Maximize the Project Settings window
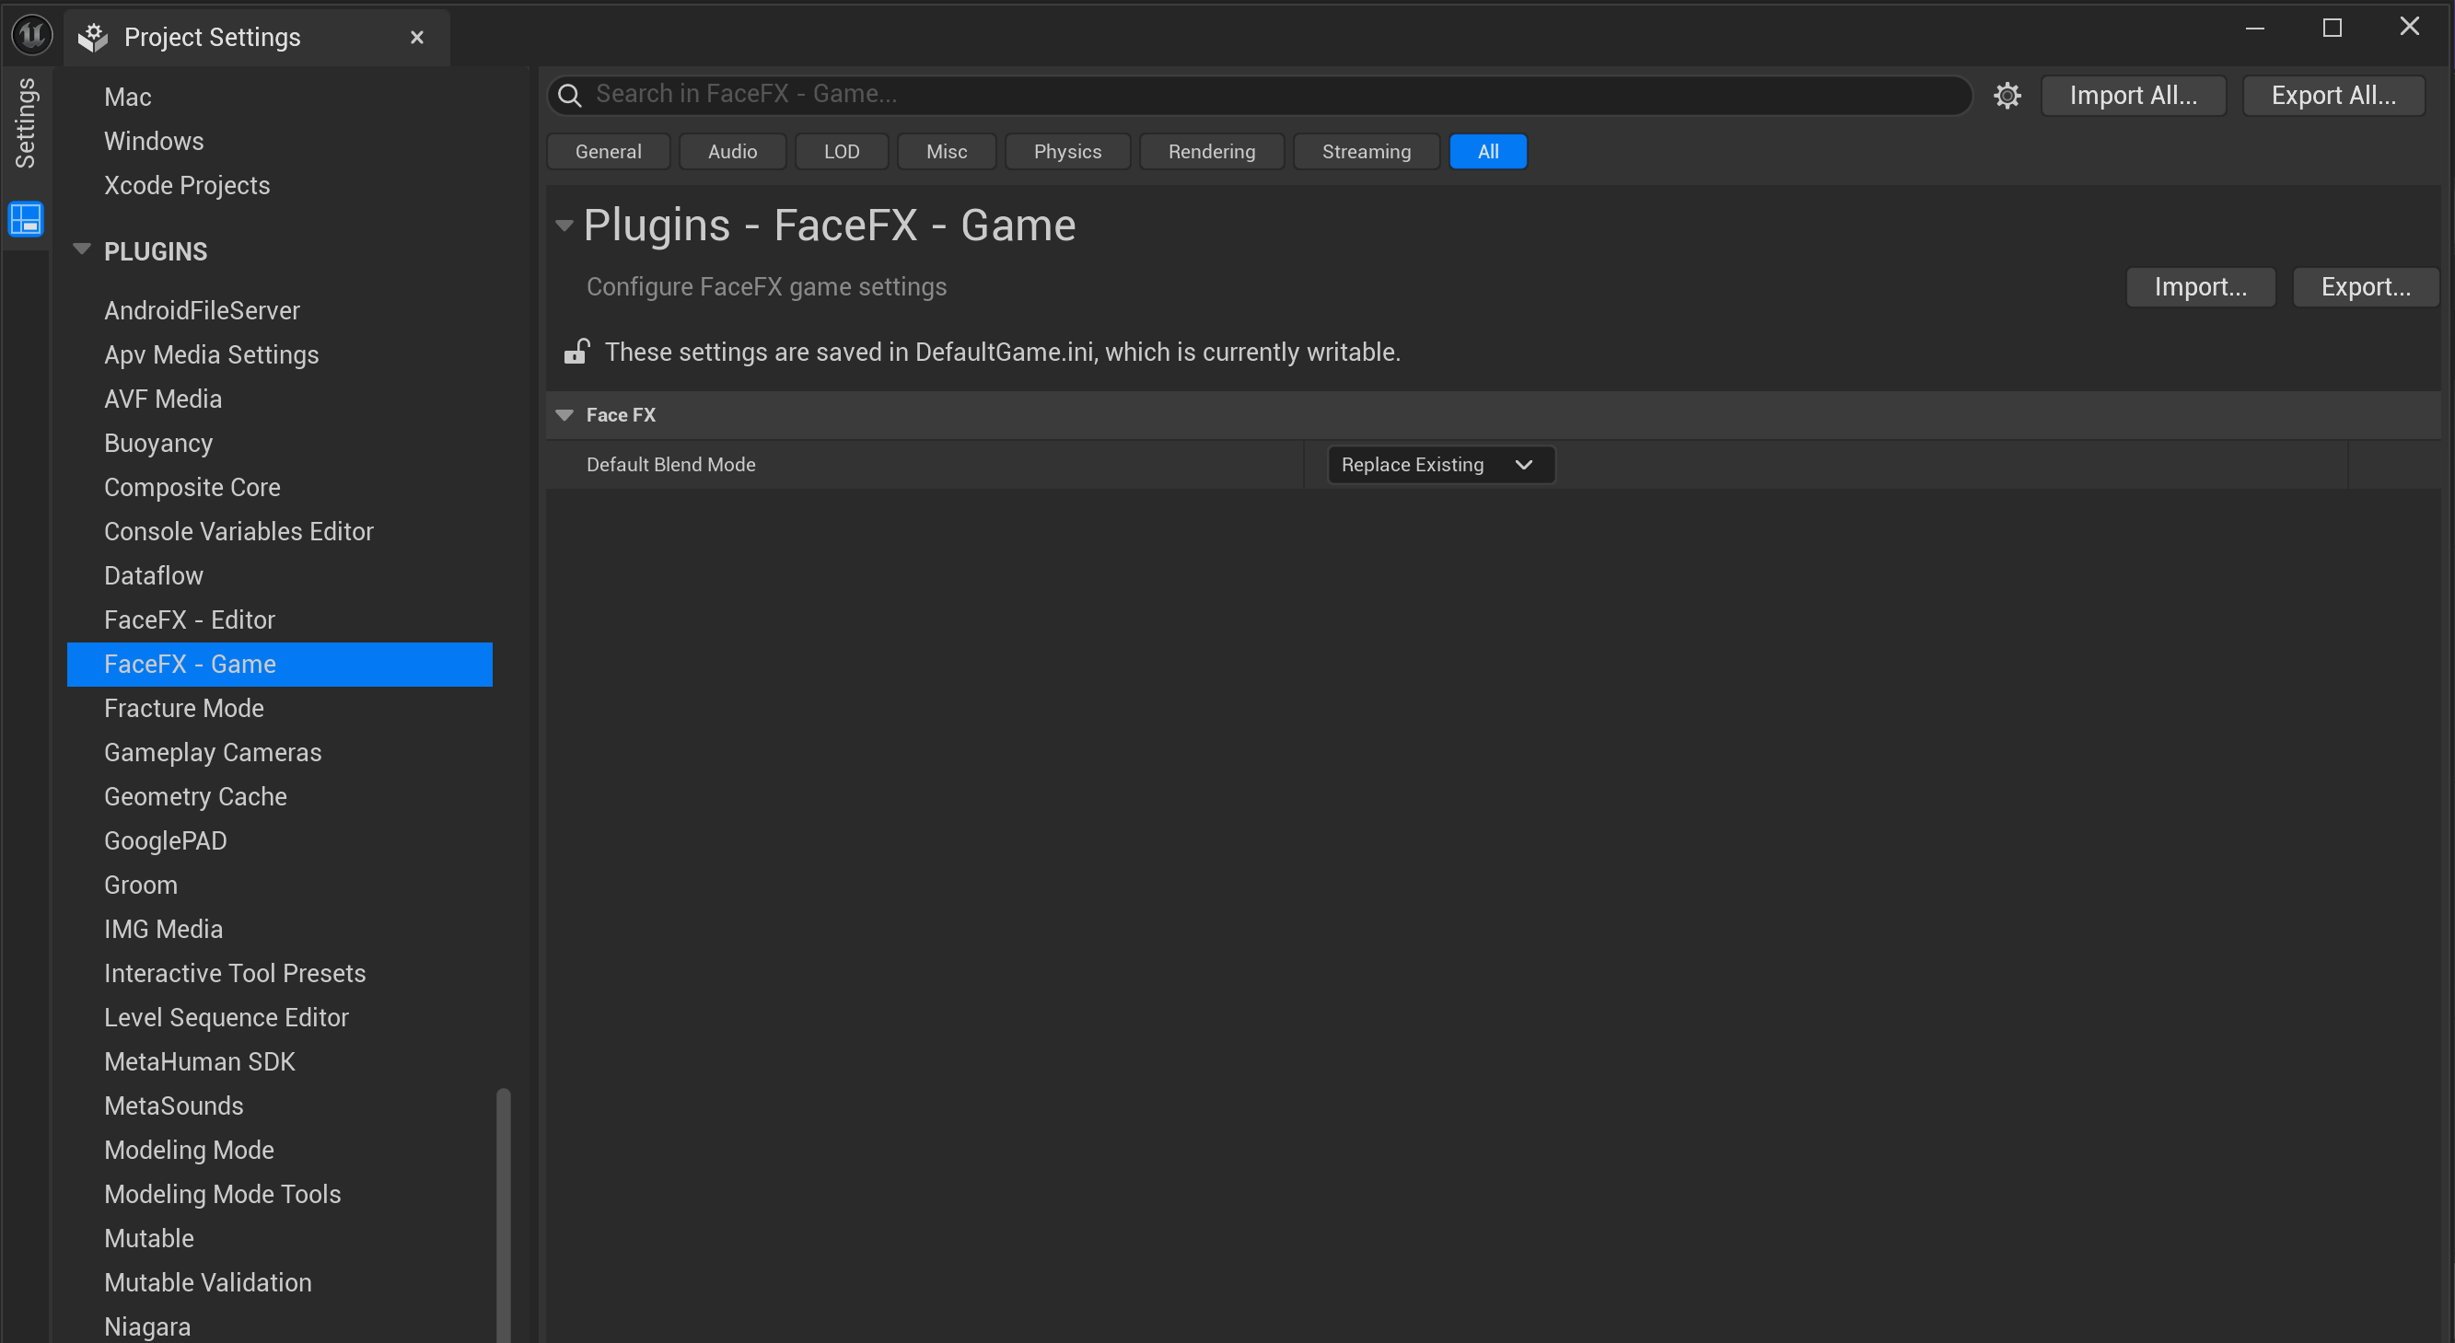Viewport: 2455px width, 1343px height. coord(2332,28)
